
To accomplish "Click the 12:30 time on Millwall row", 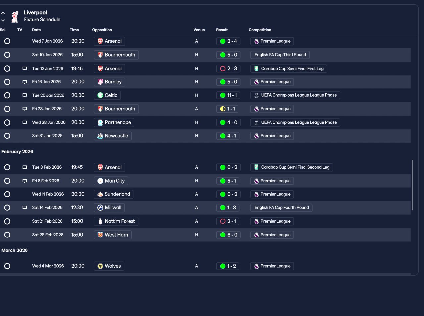I will [77, 208].
